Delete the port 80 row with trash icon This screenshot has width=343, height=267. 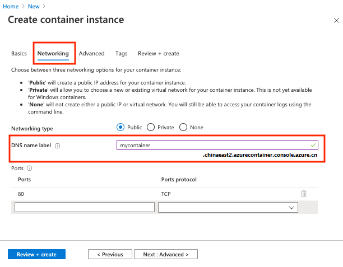(x=304, y=194)
